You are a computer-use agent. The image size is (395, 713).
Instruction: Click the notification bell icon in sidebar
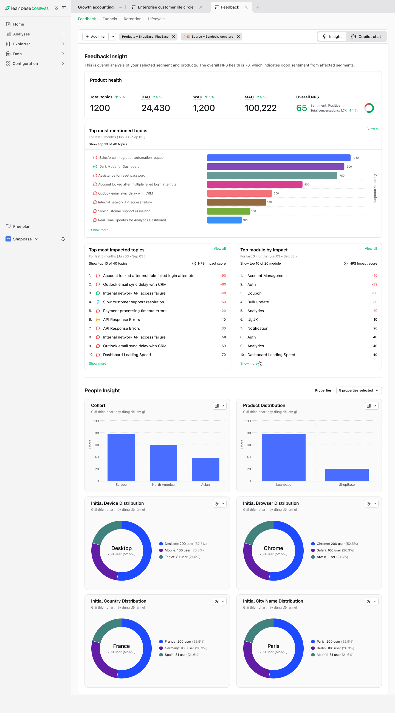(63, 239)
